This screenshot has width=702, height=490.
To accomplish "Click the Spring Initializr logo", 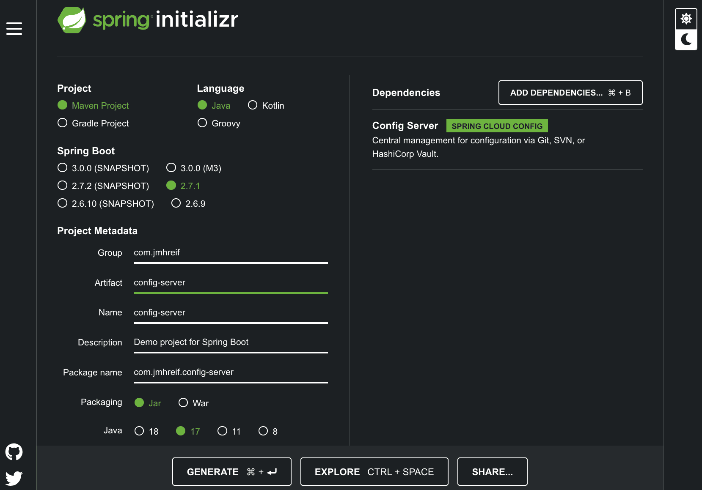I will [148, 20].
